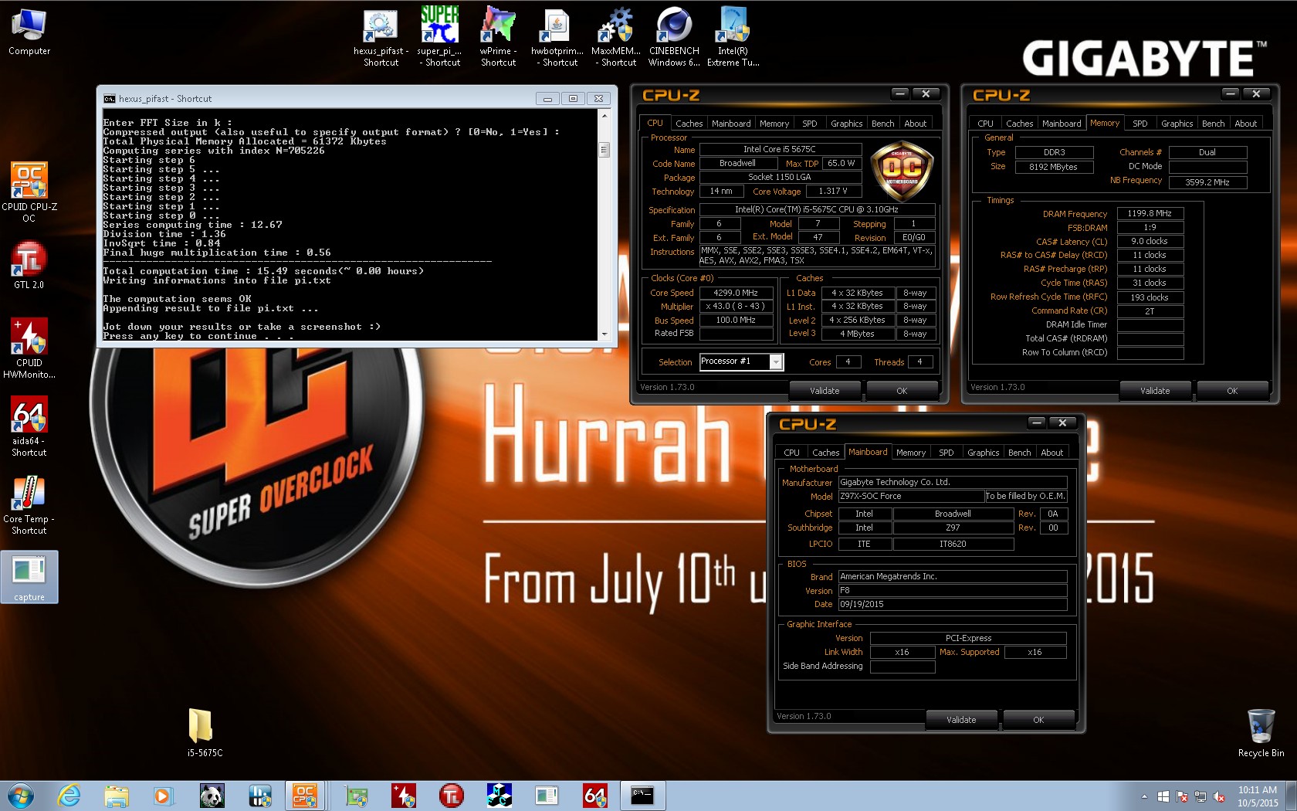Open Bench tab in Mainboard window

[1020, 453]
